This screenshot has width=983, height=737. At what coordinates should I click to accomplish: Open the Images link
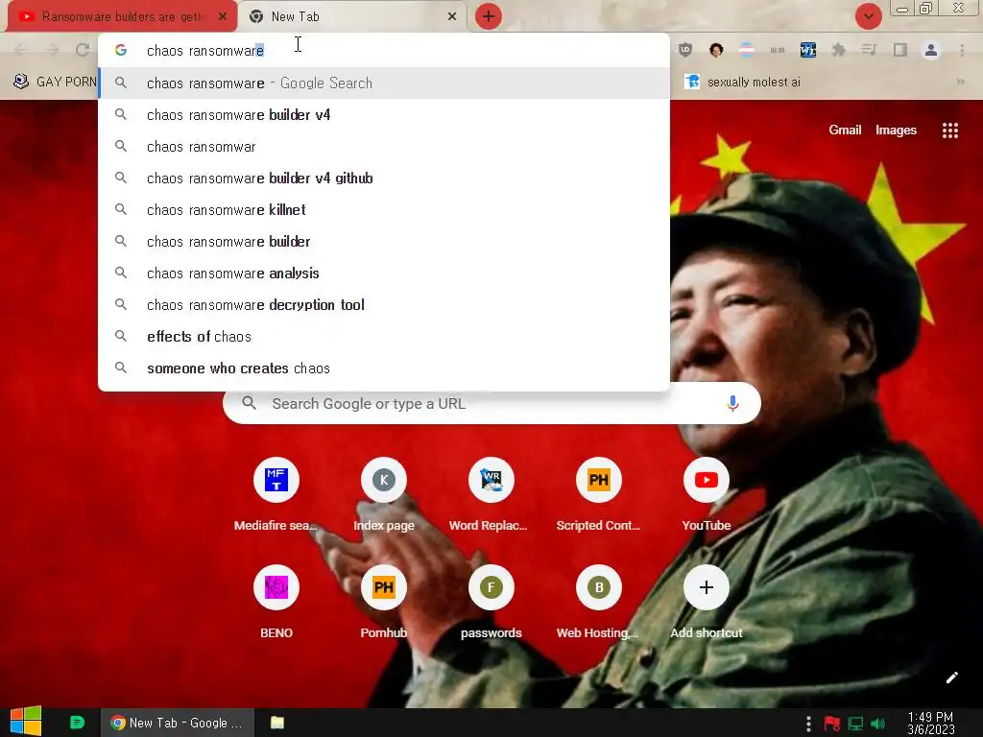click(896, 130)
